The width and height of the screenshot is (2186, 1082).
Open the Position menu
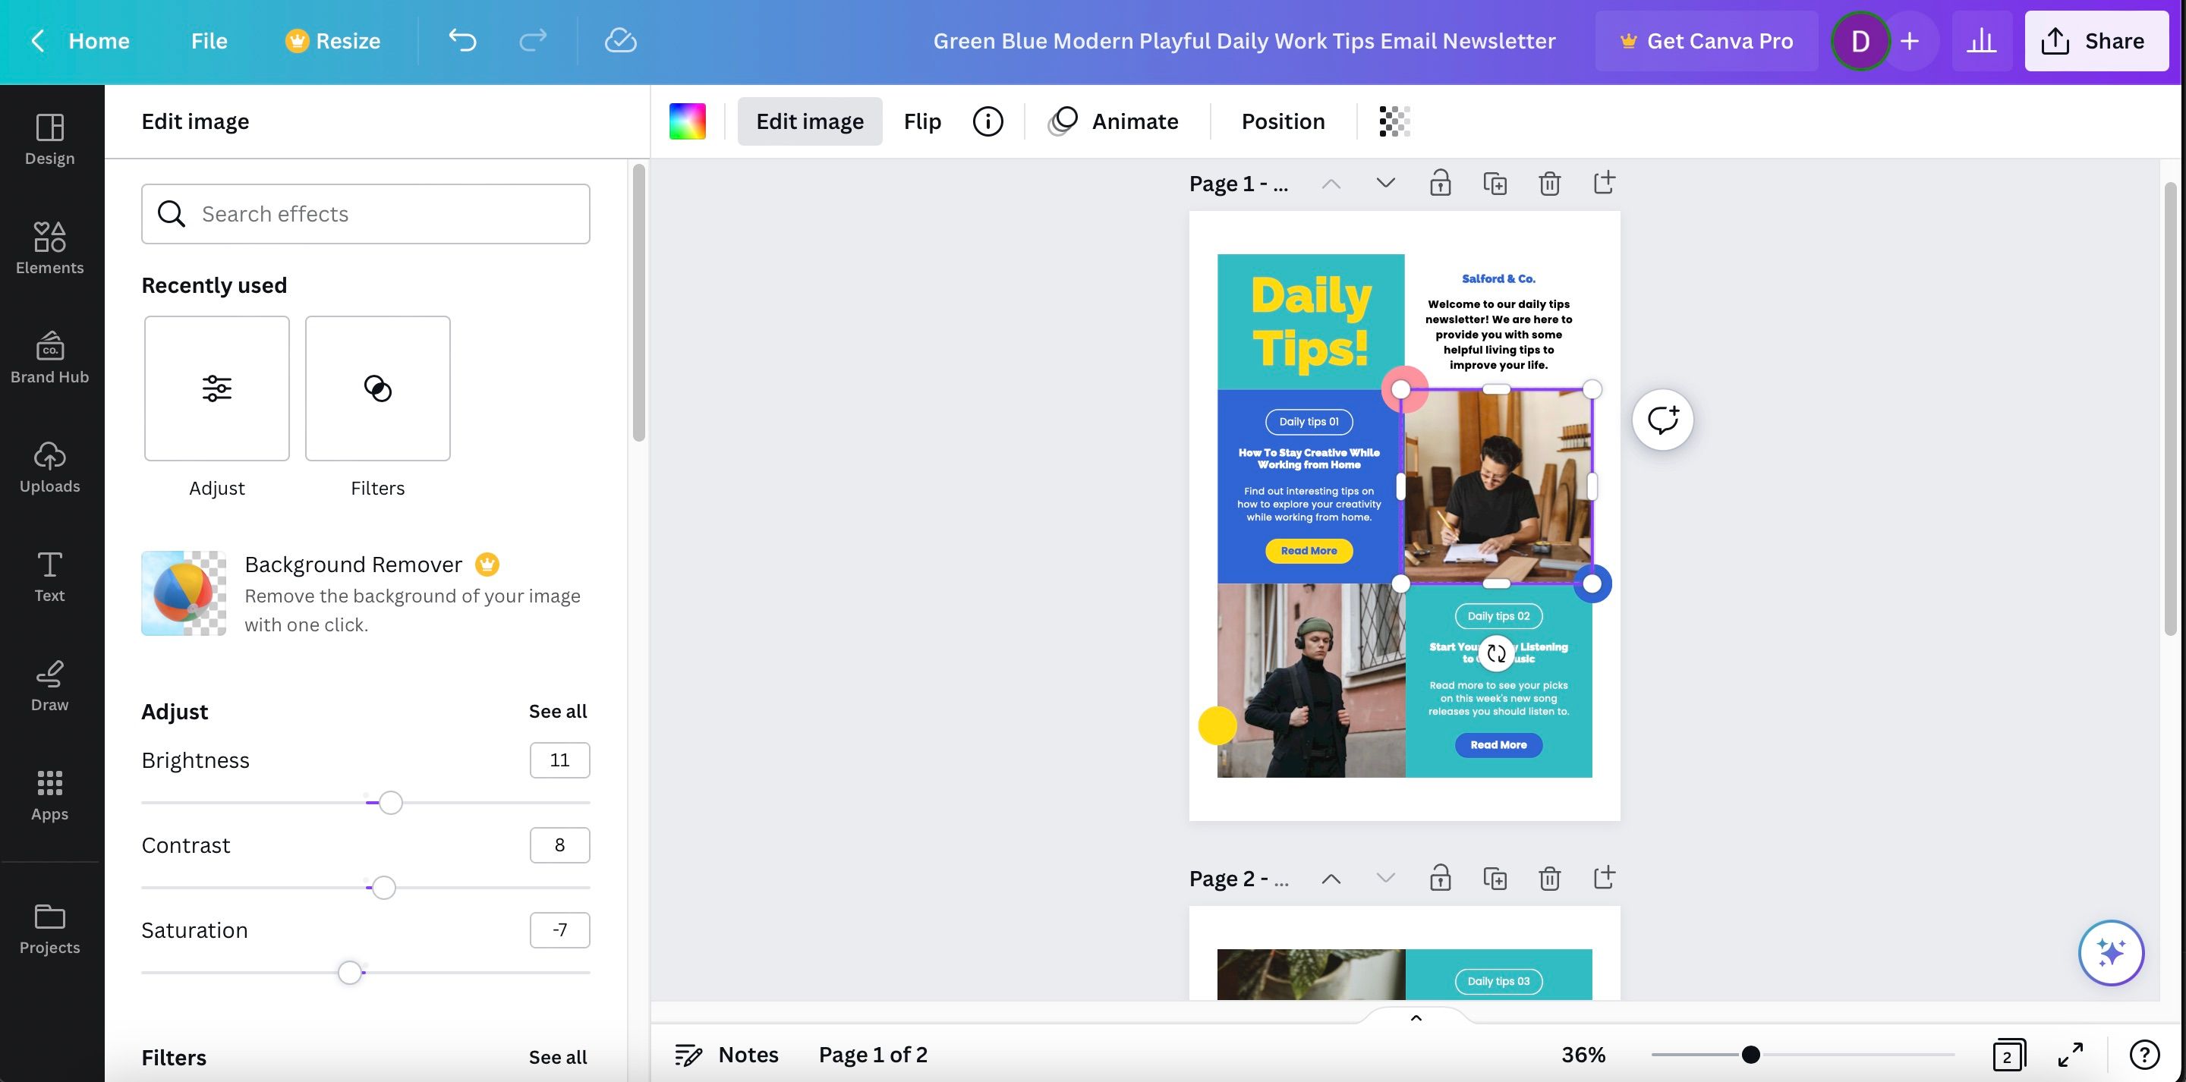(x=1282, y=121)
